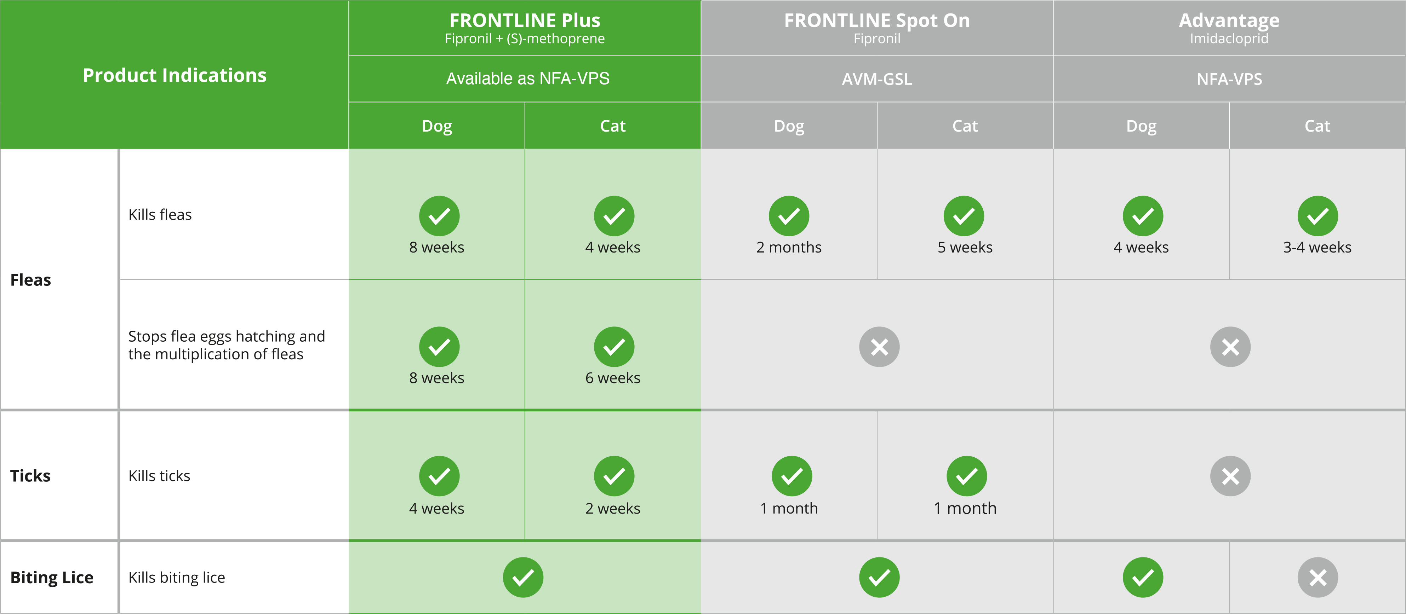The image size is (1406, 614).
Task: Click the "Product Indications" heading cell
Action: pyautogui.click(x=175, y=75)
